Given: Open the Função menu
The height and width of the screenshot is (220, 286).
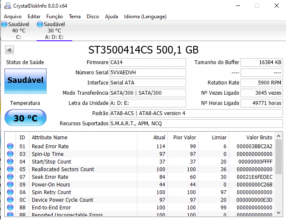Looking at the screenshot, I should pyautogui.click(x=54, y=17).
